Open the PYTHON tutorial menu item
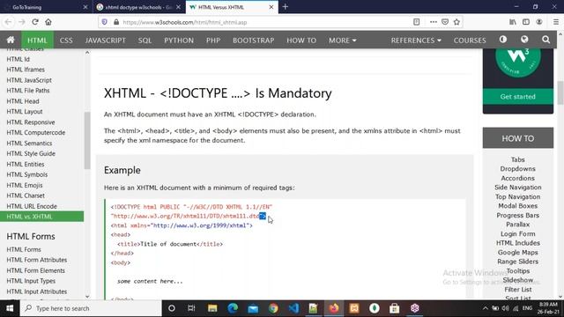The width and height of the screenshot is (564, 317). coord(179,41)
